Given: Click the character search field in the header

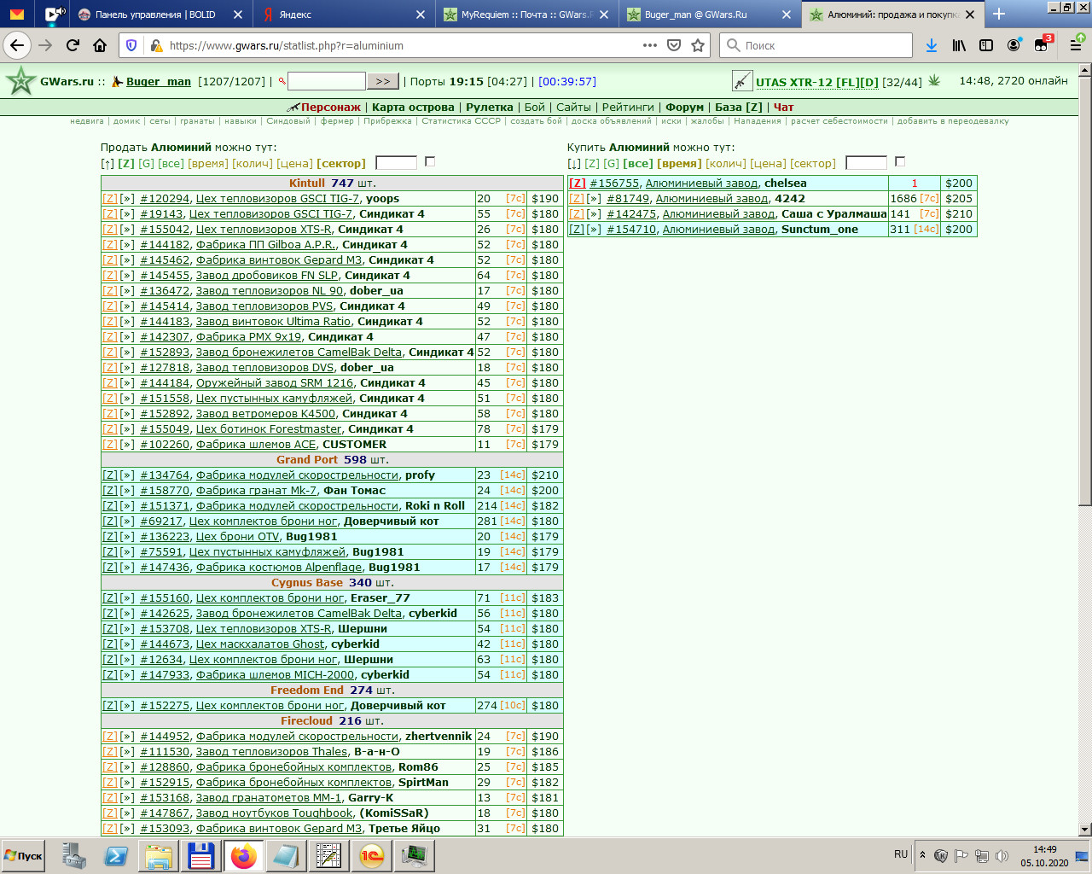Looking at the screenshot, I should coord(327,81).
